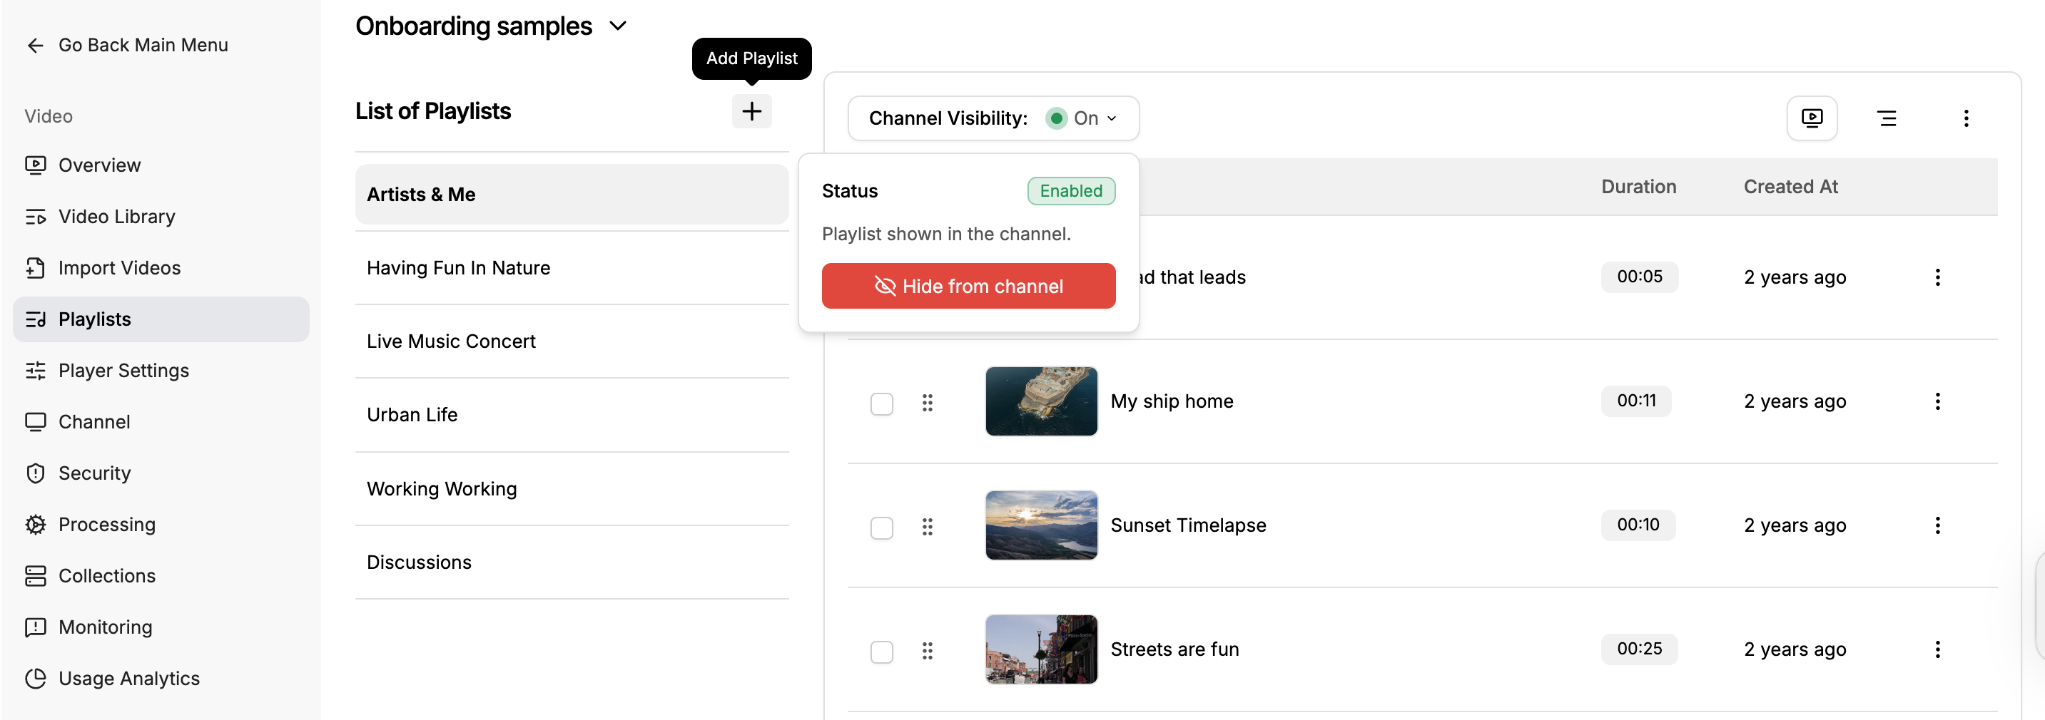Viewport: 2045px width, 720px height.
Task: Switch to the Discussions playlist
Action: (419, 562)
